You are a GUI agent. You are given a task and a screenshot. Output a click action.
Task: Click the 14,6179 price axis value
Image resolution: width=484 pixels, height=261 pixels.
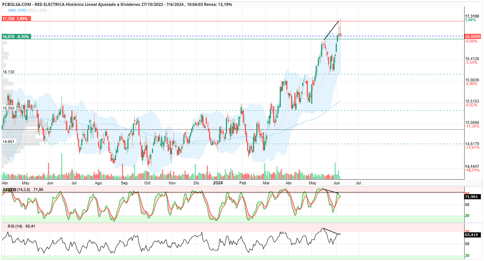[x=472, y=144]
